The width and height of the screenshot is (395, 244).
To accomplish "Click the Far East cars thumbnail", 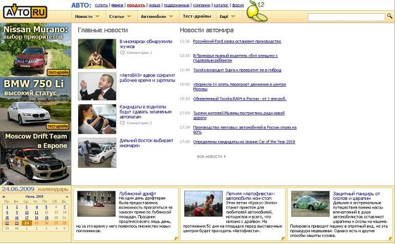I will coord(97,153).
